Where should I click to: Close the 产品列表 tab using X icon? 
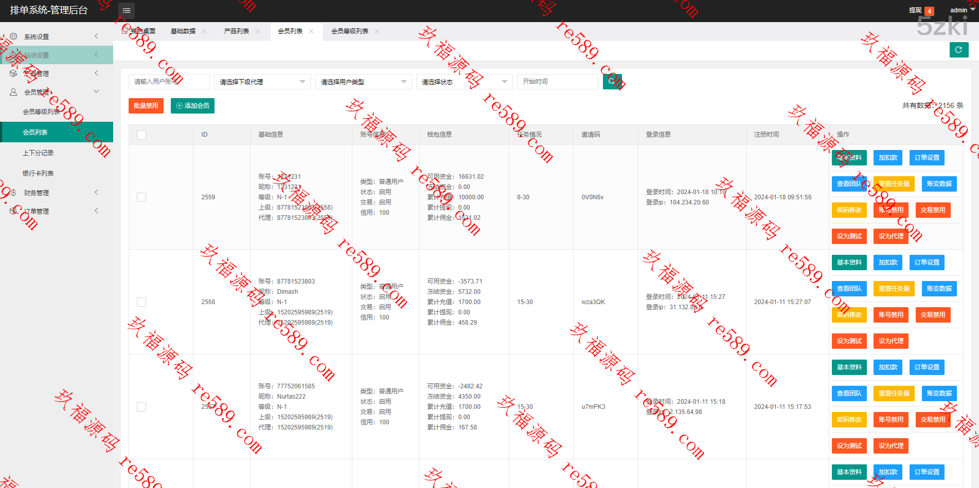click(258, 31)
